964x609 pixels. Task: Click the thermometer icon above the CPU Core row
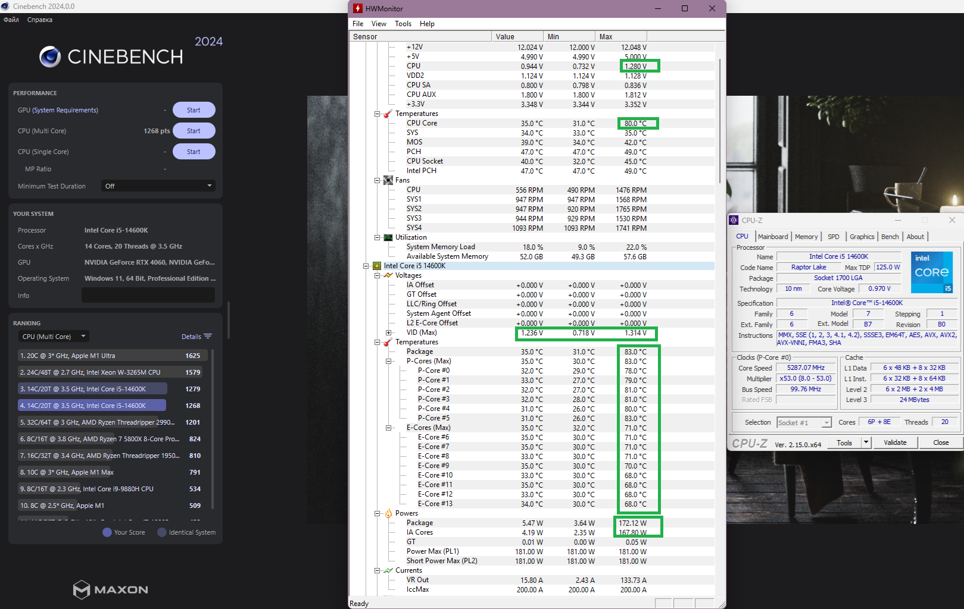[x=388, y=114]
